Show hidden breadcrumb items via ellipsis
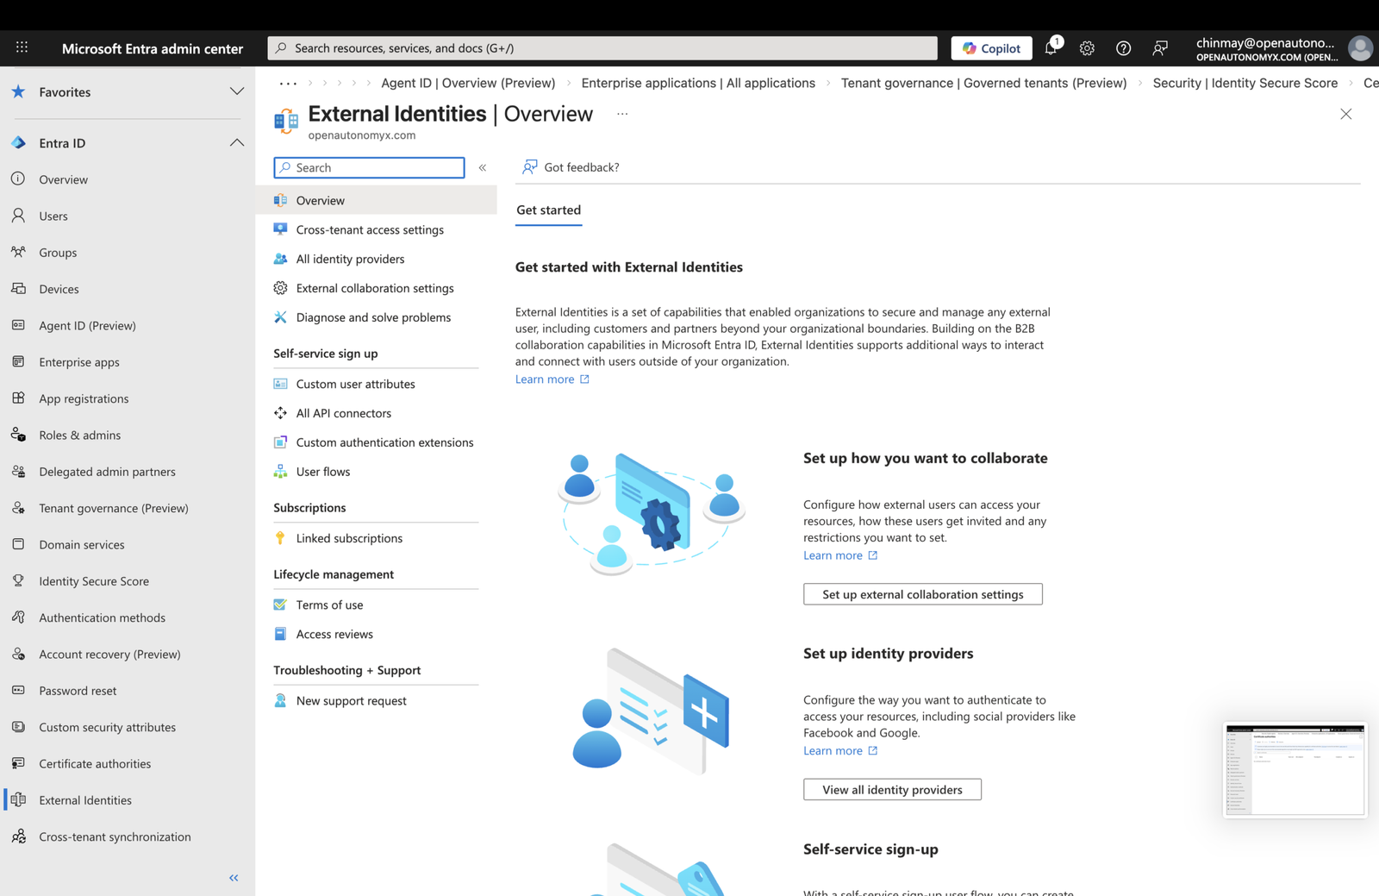This screenshot has height=896, width=1379. pos(288,84)
